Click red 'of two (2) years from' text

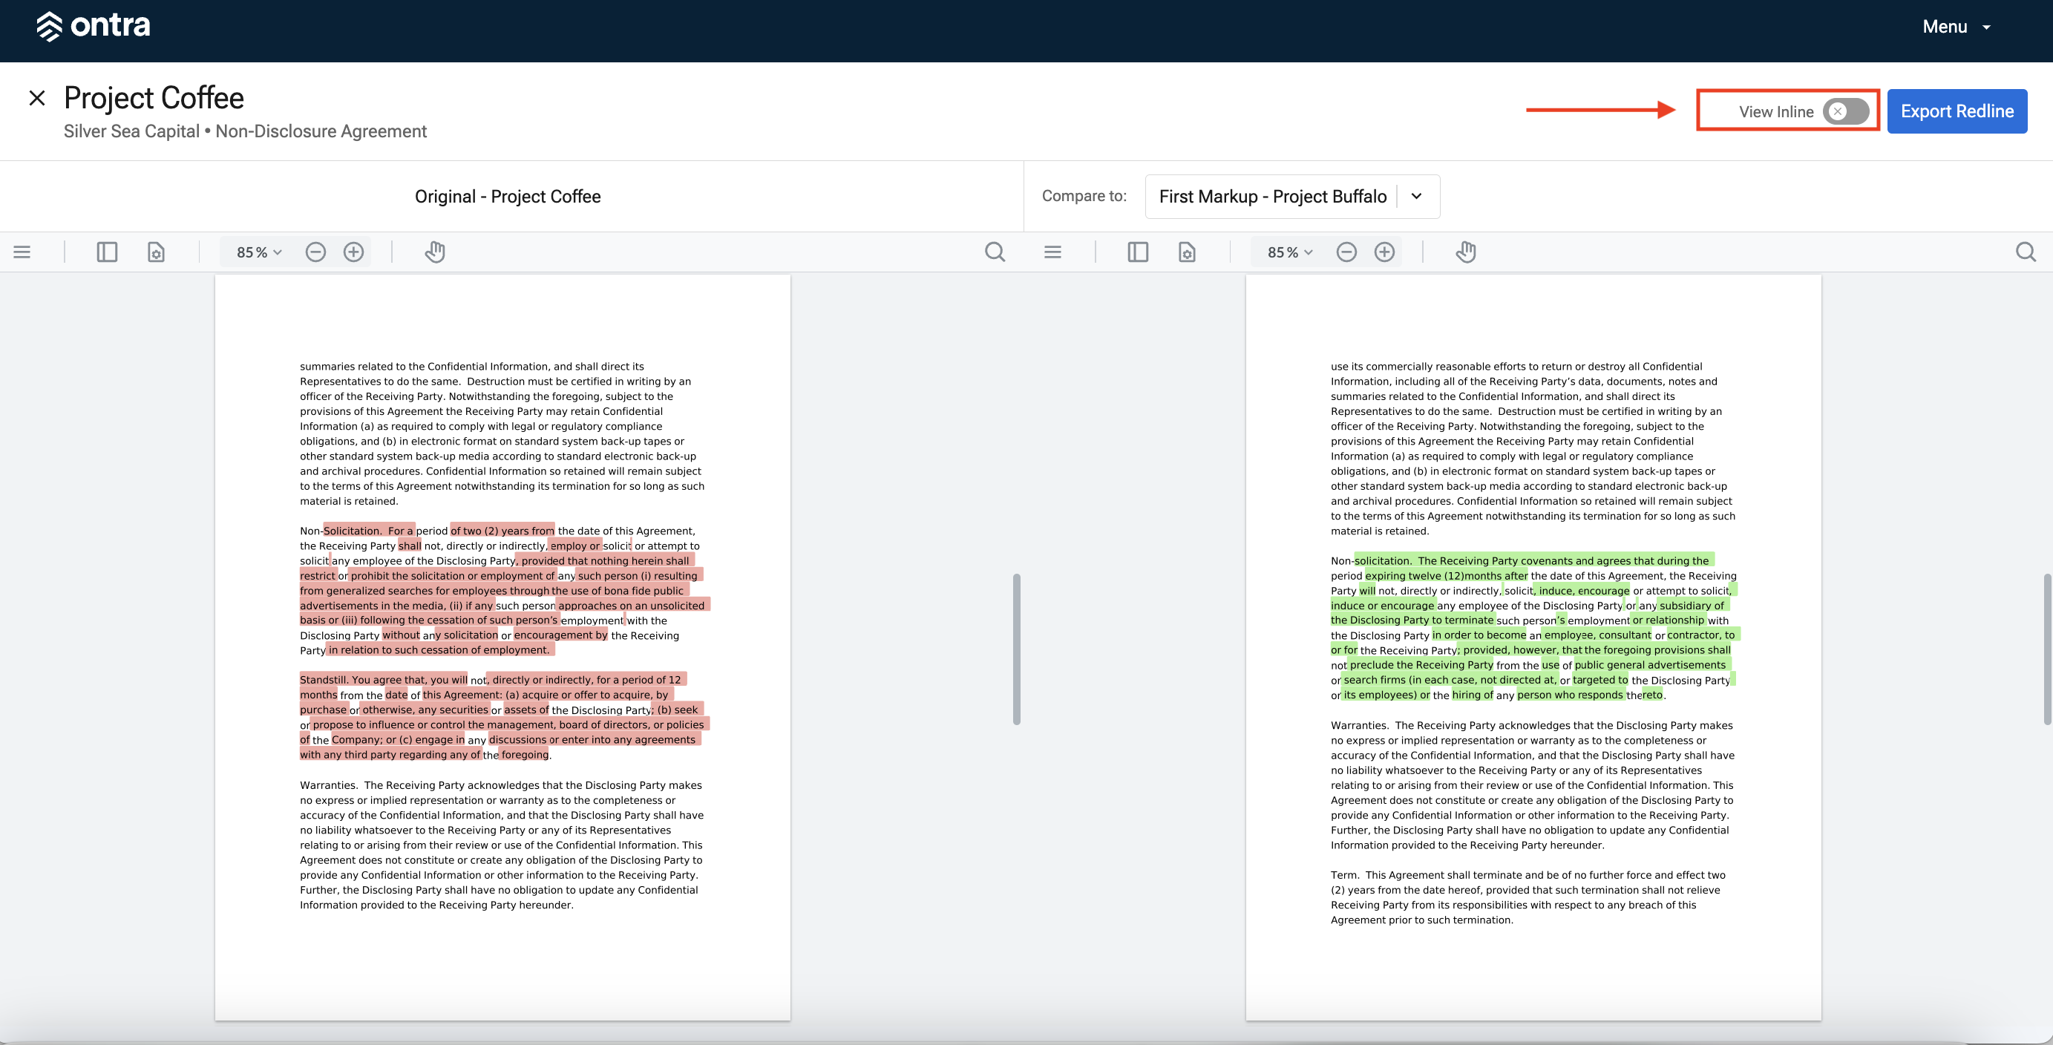point(502,530)
